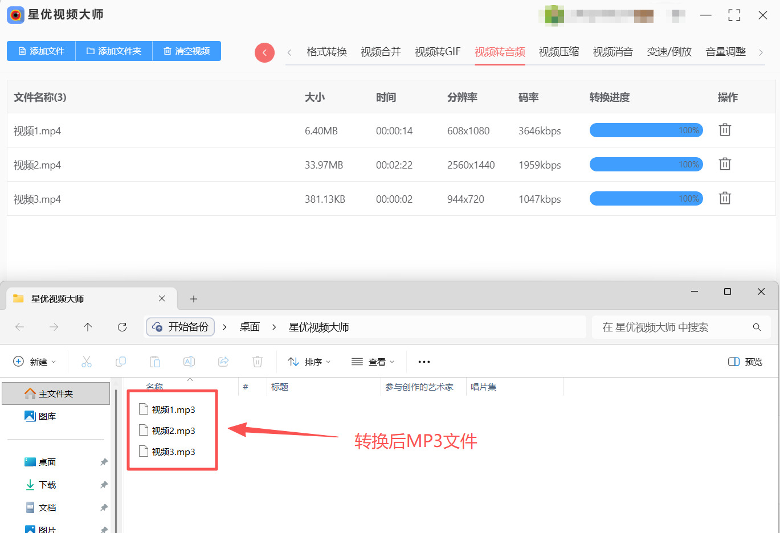Click the progress bar for 视频3.mp4

(x=646, y=199)
